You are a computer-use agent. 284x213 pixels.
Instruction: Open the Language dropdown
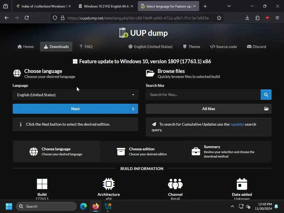(75, 95)
